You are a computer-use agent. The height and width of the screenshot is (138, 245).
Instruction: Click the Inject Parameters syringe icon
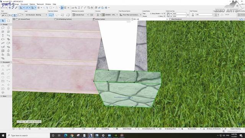pyautogui.click(x=16, y=8)
